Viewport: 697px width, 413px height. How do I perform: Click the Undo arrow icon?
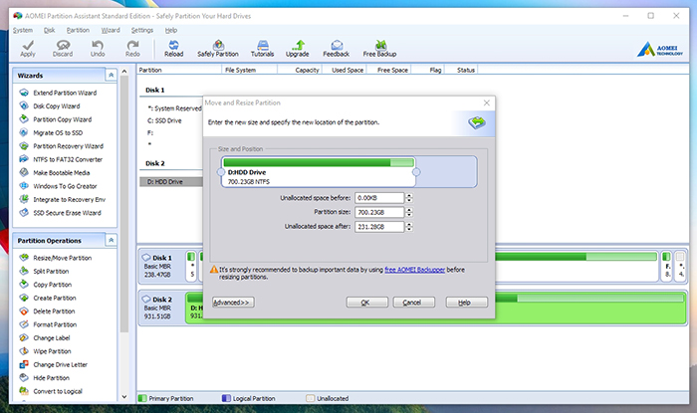click(98, 49)
